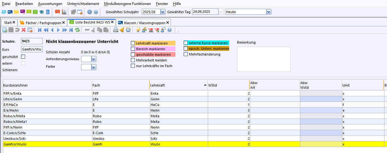
Task: Click the new record icon
Action: 5,30
